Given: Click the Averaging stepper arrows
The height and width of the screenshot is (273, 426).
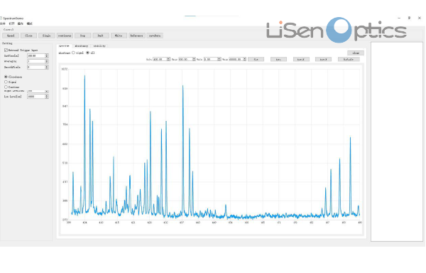Looking at the screenshot, I should [x=47, y=61].
